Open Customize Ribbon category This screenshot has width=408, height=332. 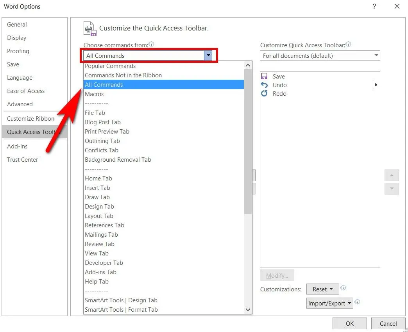point(35,119)
